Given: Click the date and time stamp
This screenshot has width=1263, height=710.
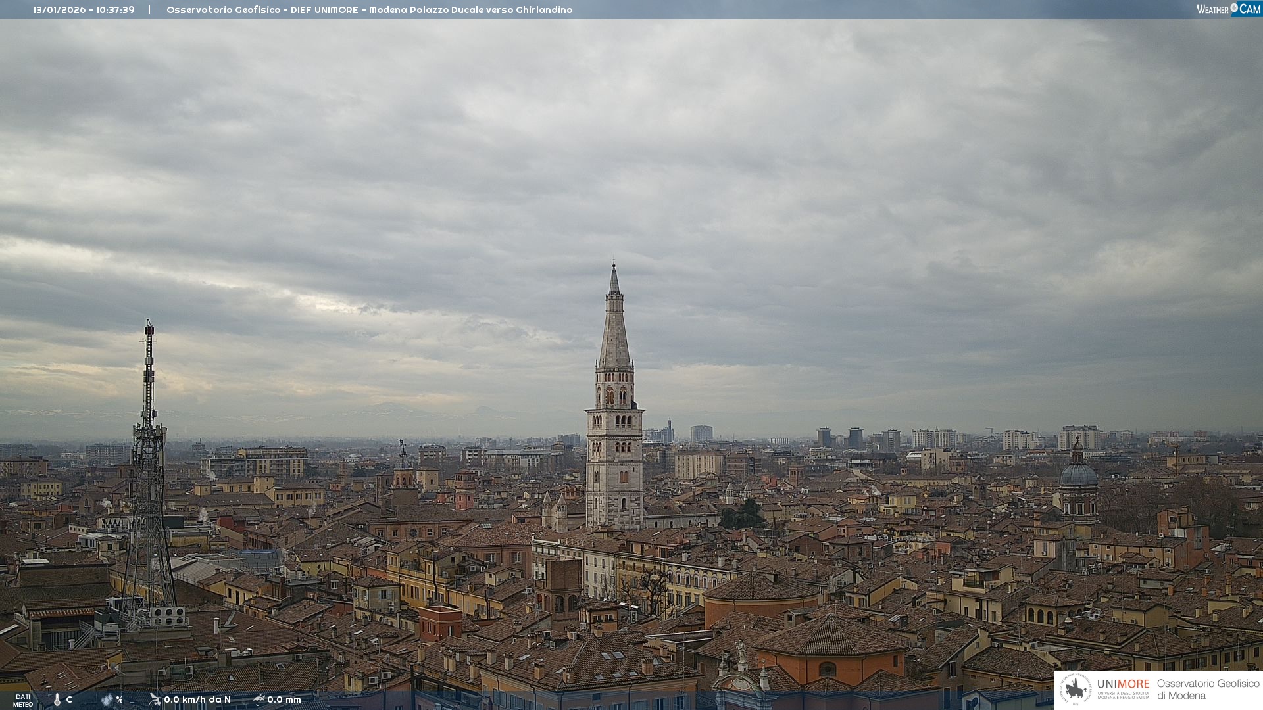Looking at the screenshot, I should click(x=84, y=10).
